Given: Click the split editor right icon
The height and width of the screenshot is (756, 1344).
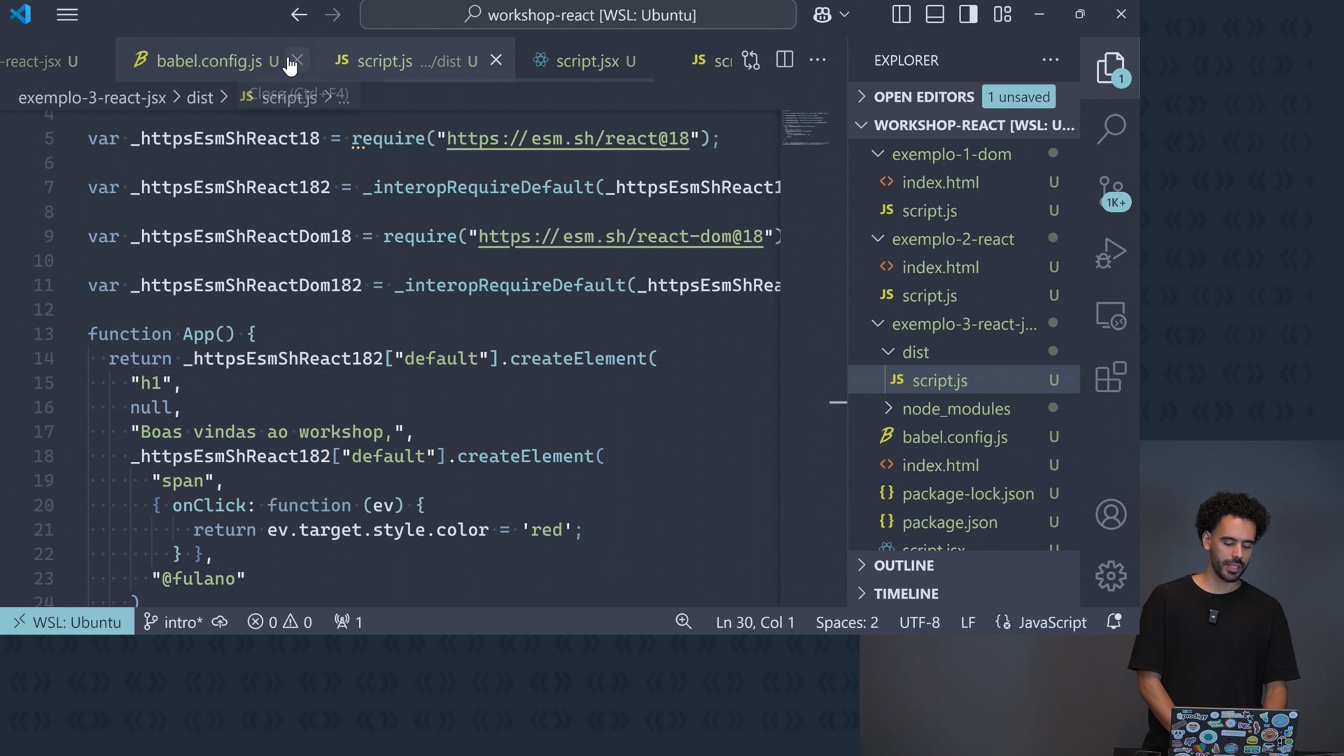Looking at the screenshot, I should click(x=785, y=60).
